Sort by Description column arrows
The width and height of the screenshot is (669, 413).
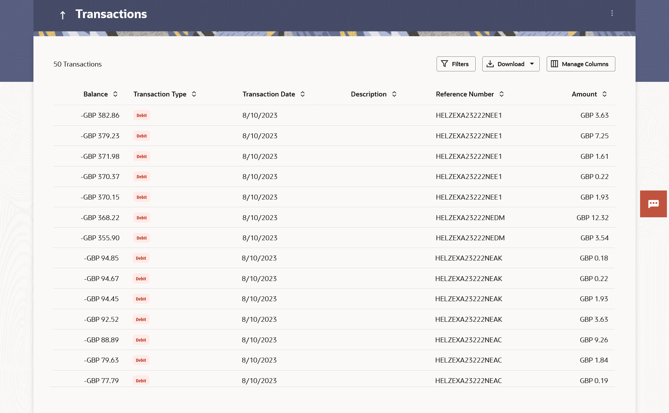pyautogui.click(x=394, y=94)
